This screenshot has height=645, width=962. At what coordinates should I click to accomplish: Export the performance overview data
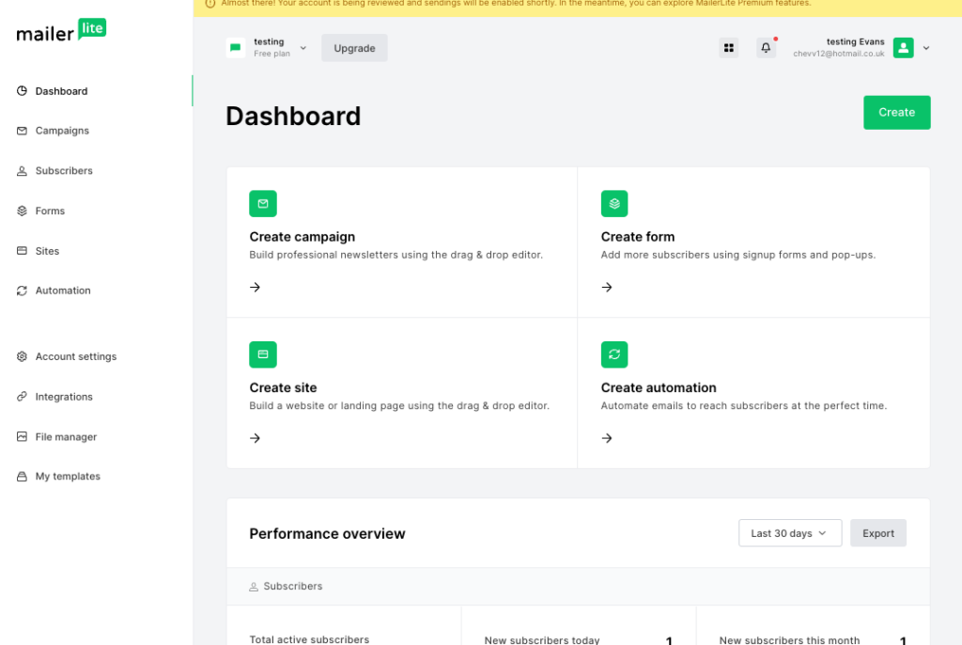point(878,533)
